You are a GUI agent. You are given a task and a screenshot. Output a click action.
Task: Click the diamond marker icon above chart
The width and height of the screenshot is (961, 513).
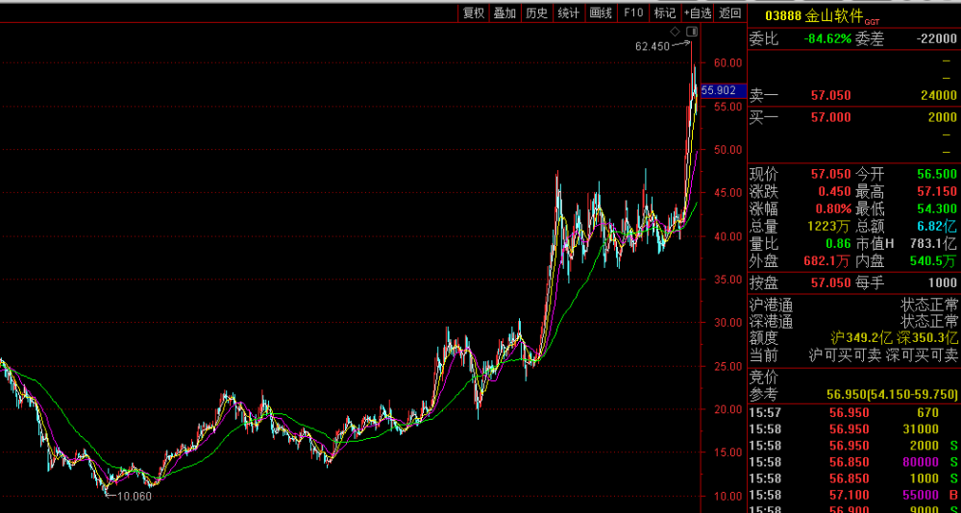(x=675, y=32)
